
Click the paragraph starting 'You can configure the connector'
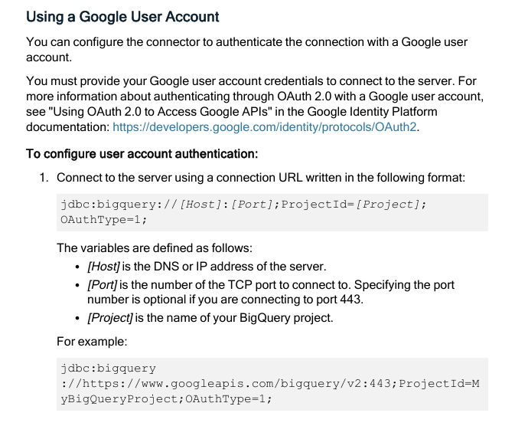pyautogui.click(x=247, y=50)
